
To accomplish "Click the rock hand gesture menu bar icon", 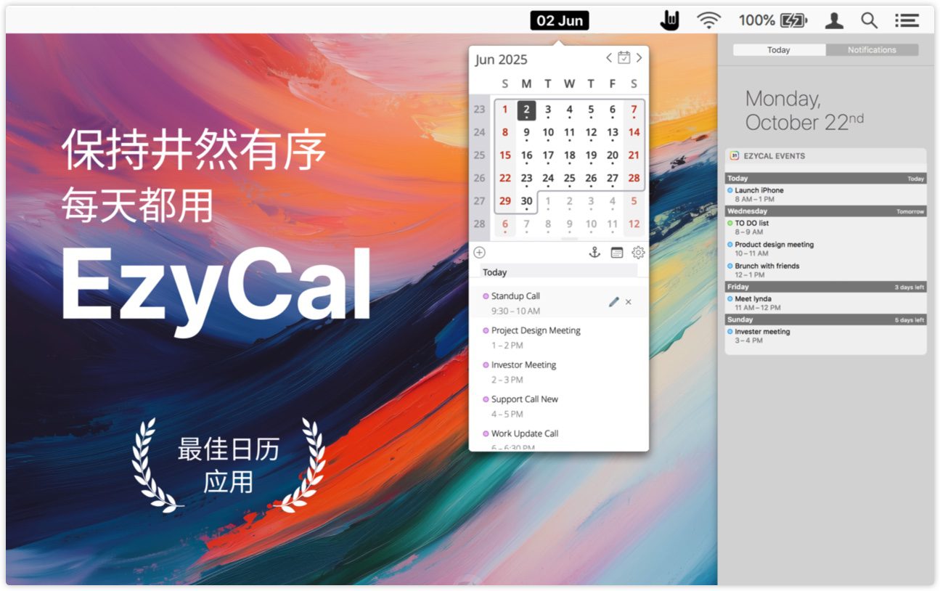I will (669, 20).
